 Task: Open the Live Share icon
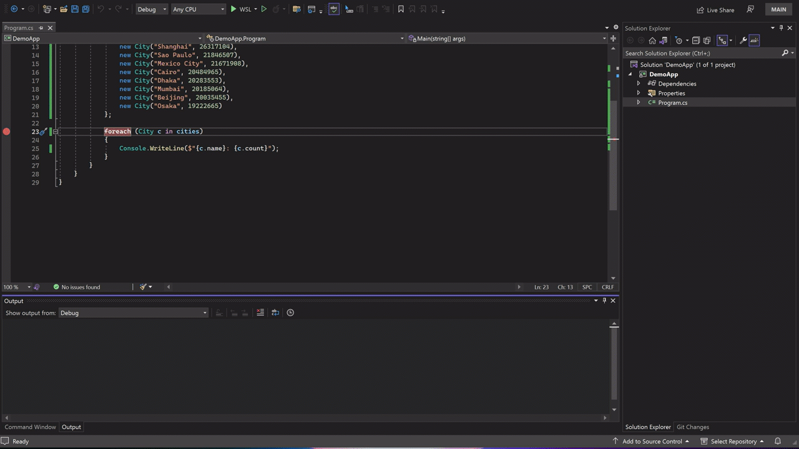click(715, 9)
